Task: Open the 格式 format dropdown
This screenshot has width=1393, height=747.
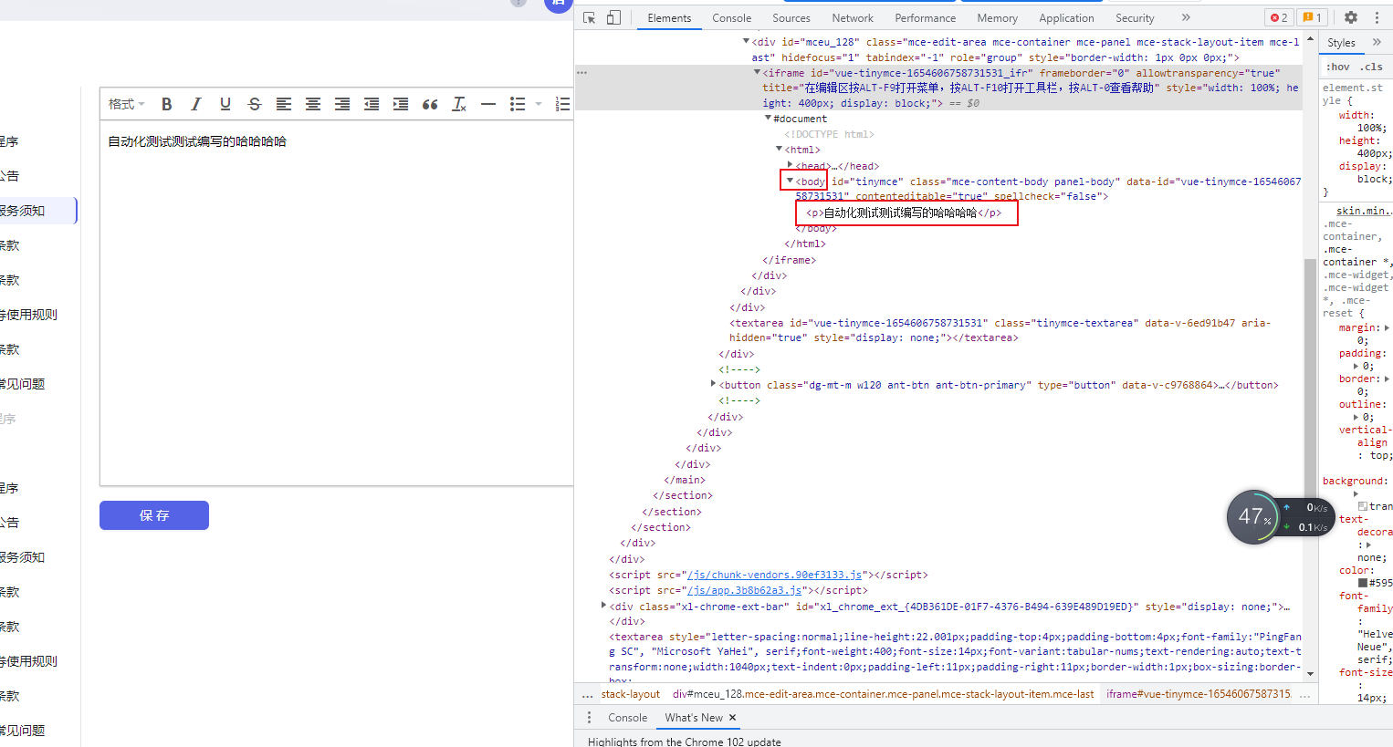Action: click(126, 104)
